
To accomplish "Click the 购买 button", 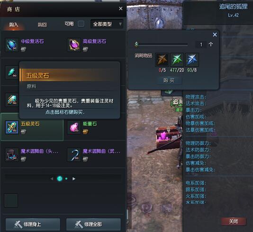I will (169, 80).
